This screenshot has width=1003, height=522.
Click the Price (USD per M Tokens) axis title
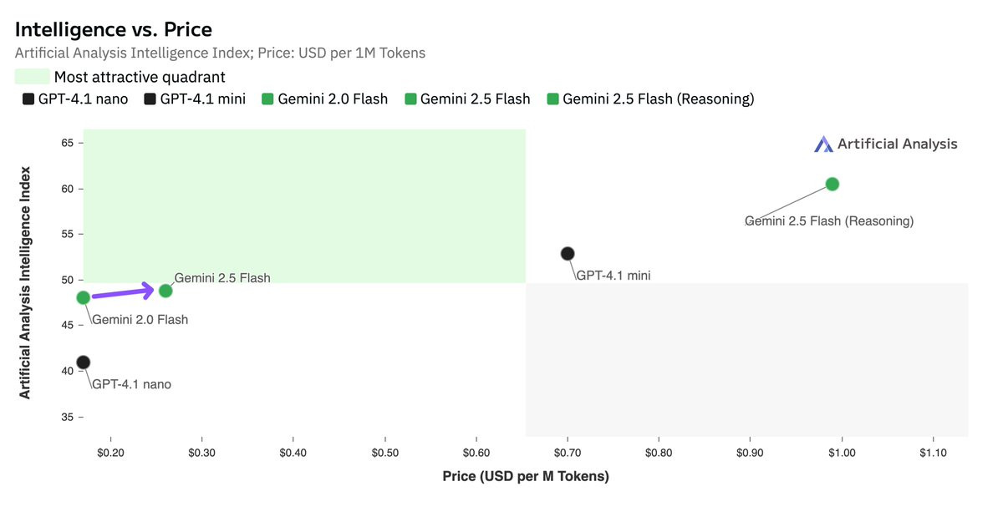click(526, 477)
